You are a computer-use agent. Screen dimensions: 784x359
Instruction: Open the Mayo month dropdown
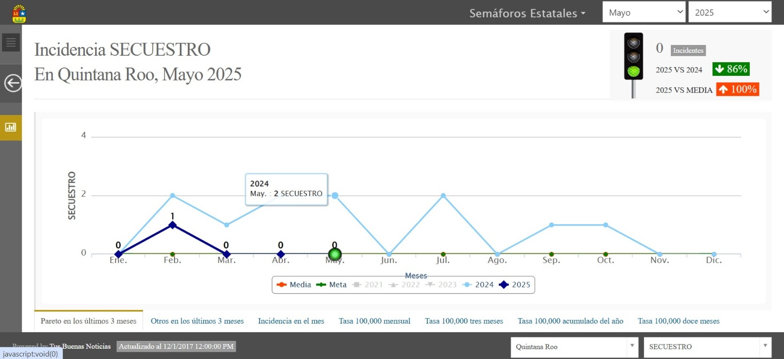(643, 13)
